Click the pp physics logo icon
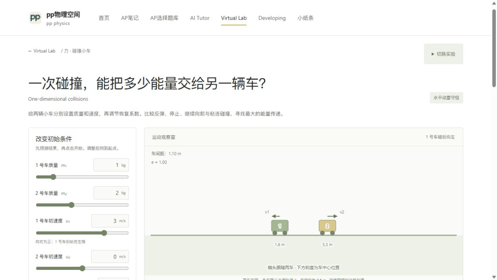The image size is (497, 280). (35, 18)
